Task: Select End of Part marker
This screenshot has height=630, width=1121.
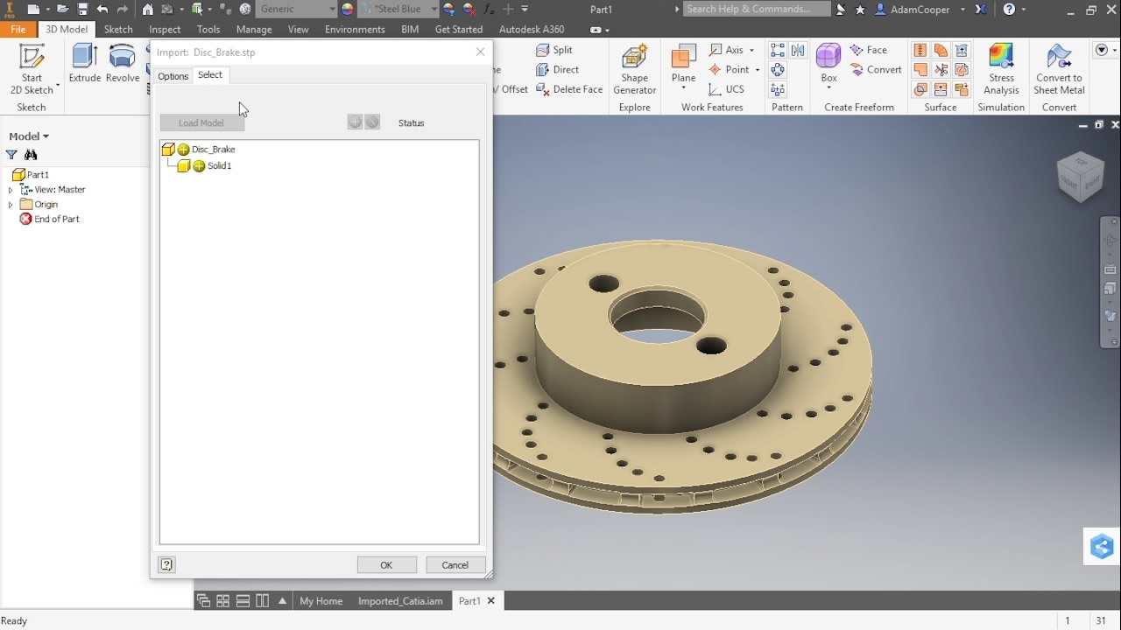Action: pos(50,220)
